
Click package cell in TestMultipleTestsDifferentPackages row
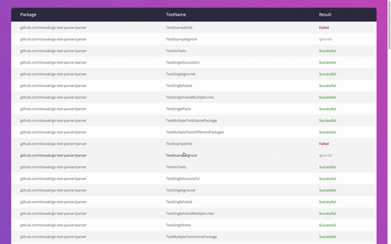53,132
